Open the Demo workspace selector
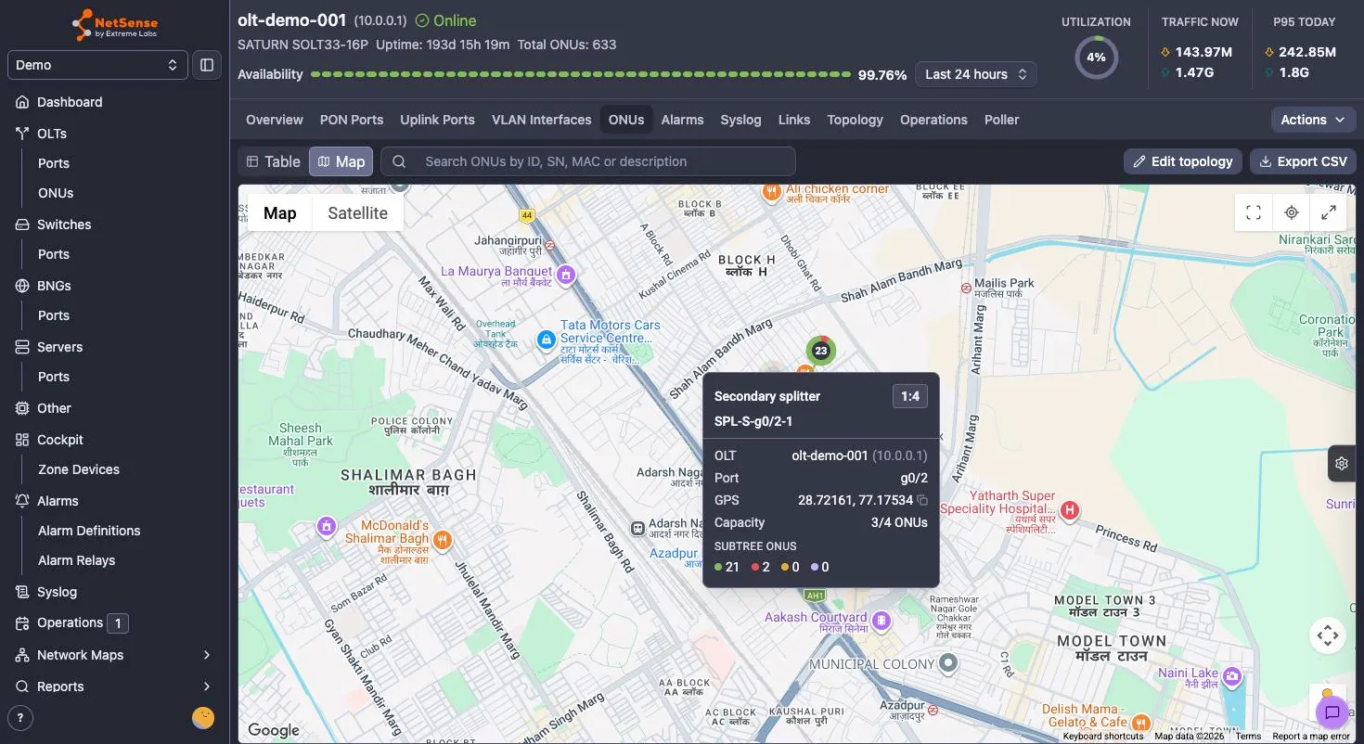 (97, 65)
